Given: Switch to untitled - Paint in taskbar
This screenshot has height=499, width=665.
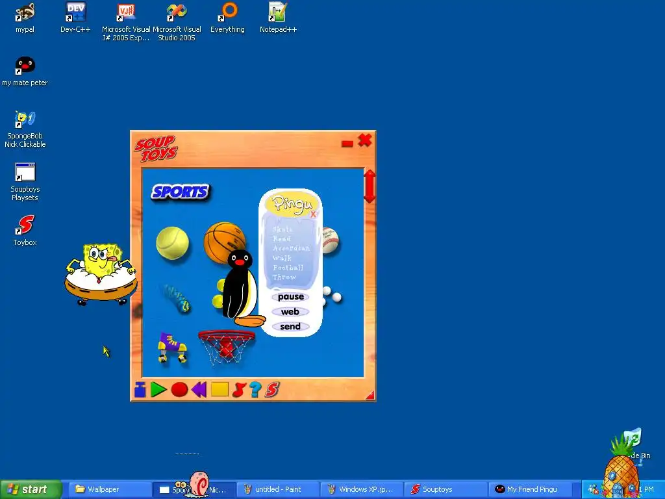Looking at the screenshot, I should (278, 489).
